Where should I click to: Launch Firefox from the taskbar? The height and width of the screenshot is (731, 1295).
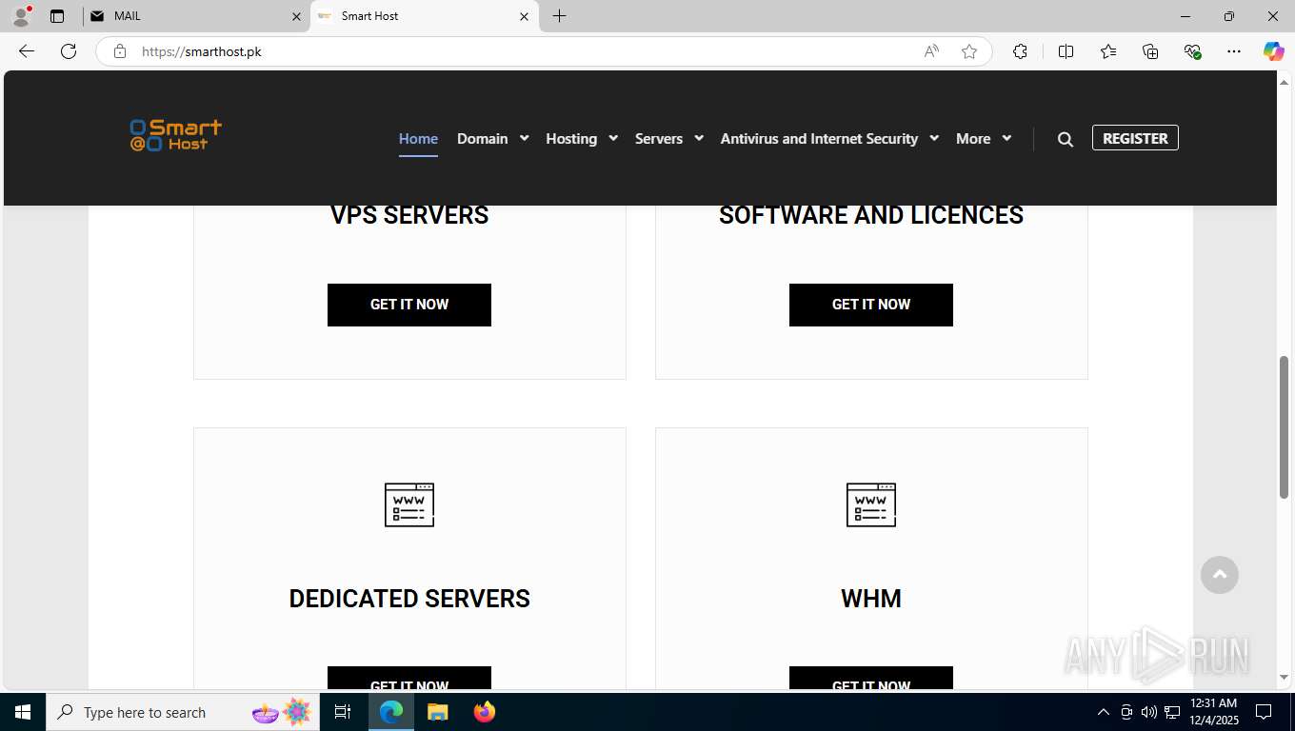(485, 712)
